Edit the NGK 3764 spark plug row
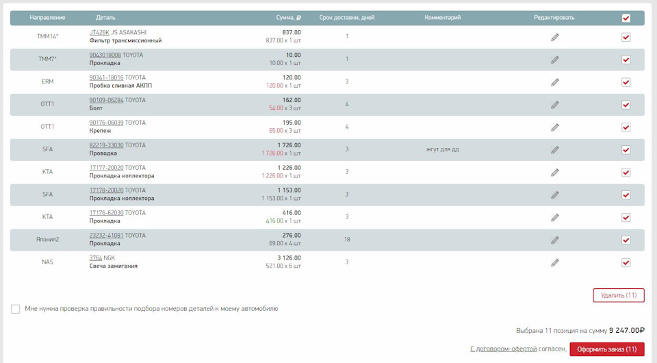 555,263
